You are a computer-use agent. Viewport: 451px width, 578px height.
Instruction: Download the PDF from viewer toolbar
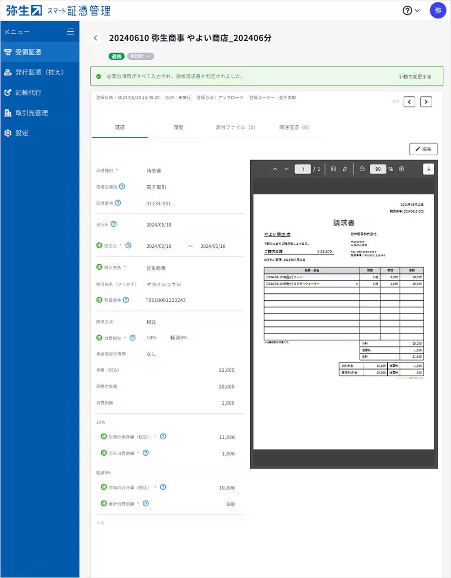428,169
